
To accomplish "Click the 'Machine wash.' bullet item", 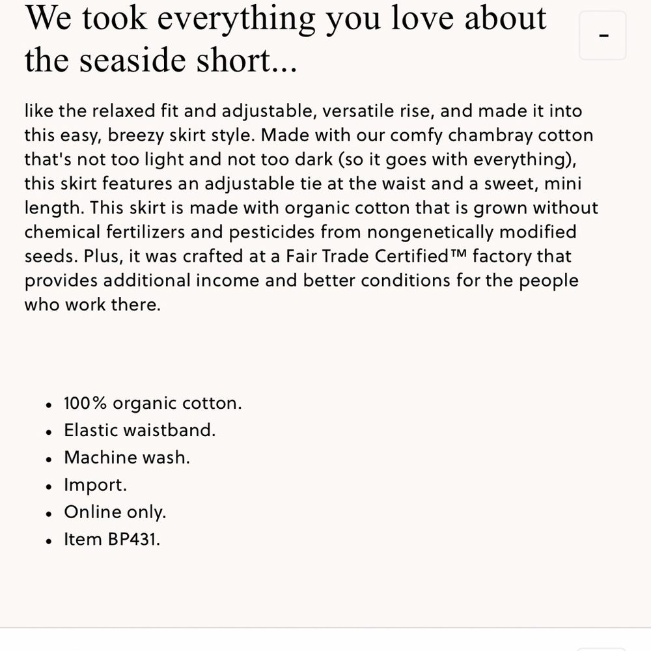I will (x=127, y=458).
